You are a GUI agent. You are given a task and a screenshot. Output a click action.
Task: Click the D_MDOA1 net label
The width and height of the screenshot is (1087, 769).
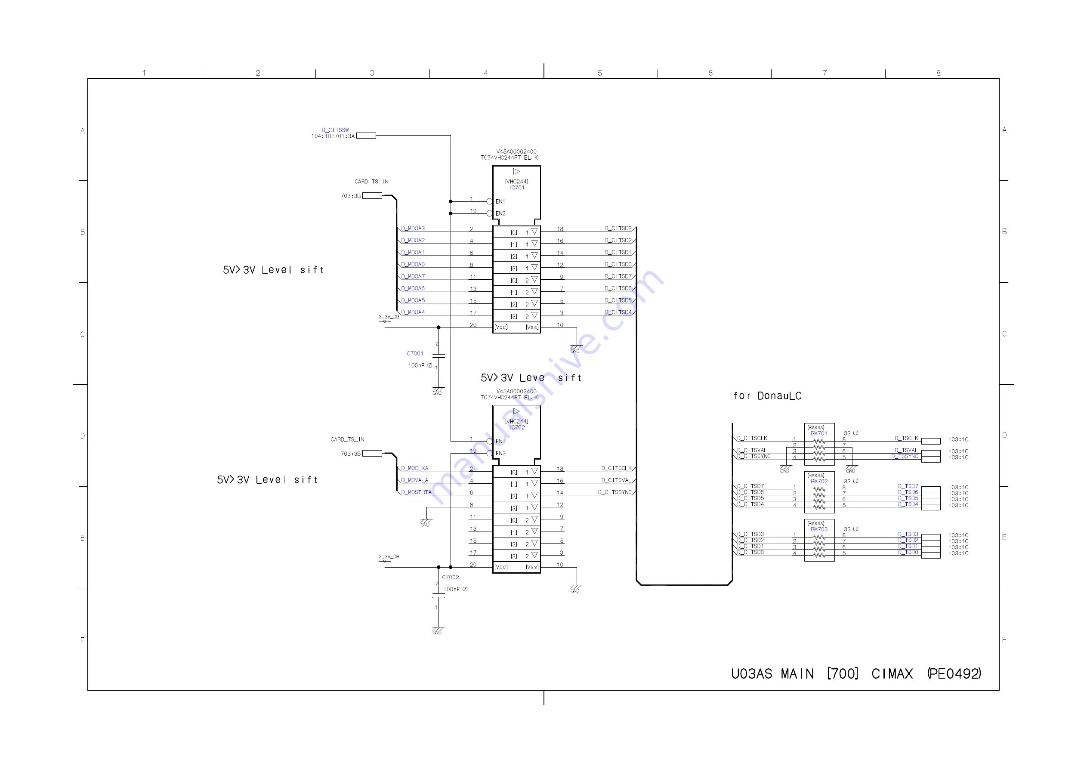(413, 252)
